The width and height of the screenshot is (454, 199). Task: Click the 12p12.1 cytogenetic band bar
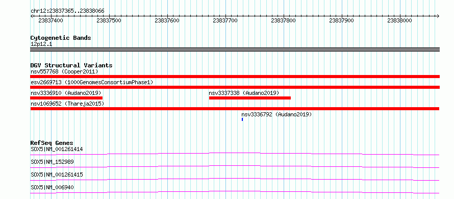(x=235, y=49)
